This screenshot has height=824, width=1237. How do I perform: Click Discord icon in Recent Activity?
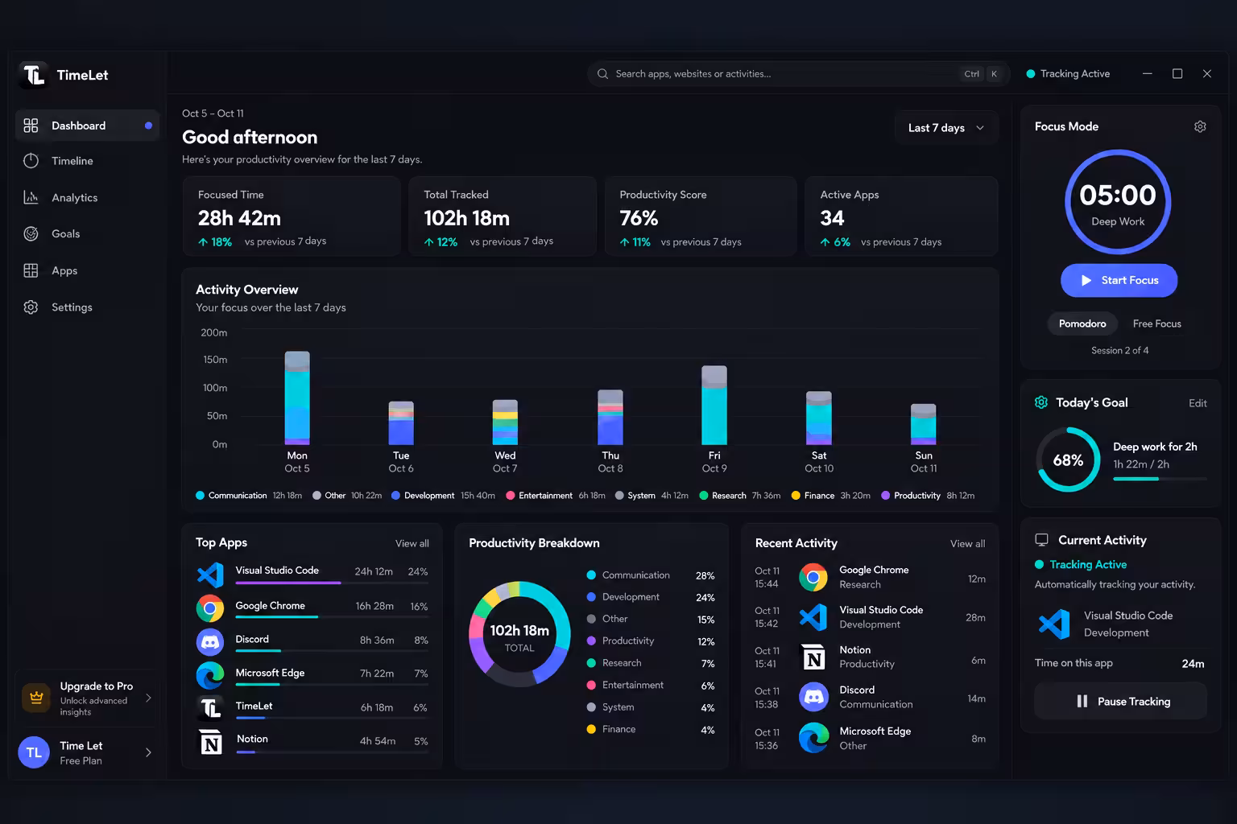point(813,697)
